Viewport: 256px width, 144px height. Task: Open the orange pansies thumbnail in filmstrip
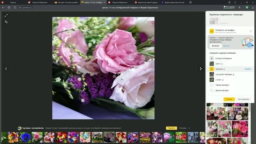click(13, 138)
